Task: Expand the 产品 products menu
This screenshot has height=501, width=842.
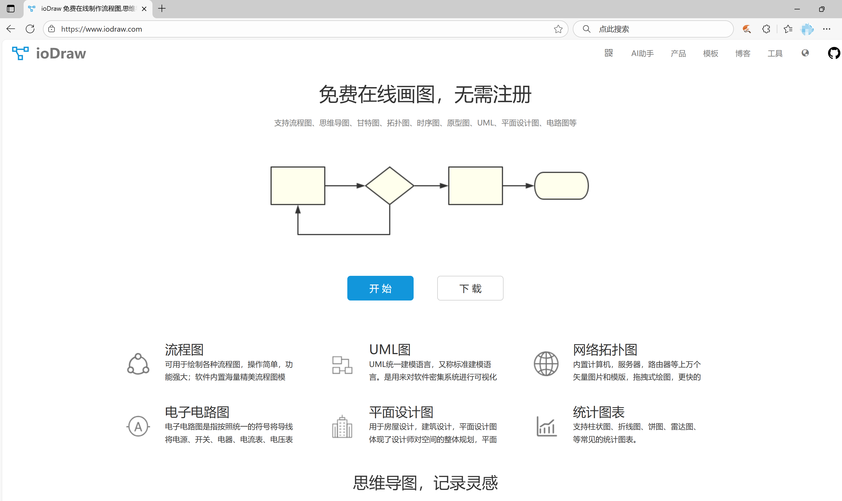Action: [678, 53]
